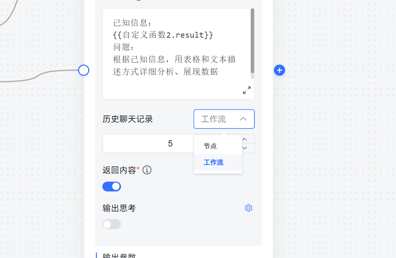Click the blue plus add-node button
Image resolution: width=396 pixels, height=258 pixels.
(279, 70)
